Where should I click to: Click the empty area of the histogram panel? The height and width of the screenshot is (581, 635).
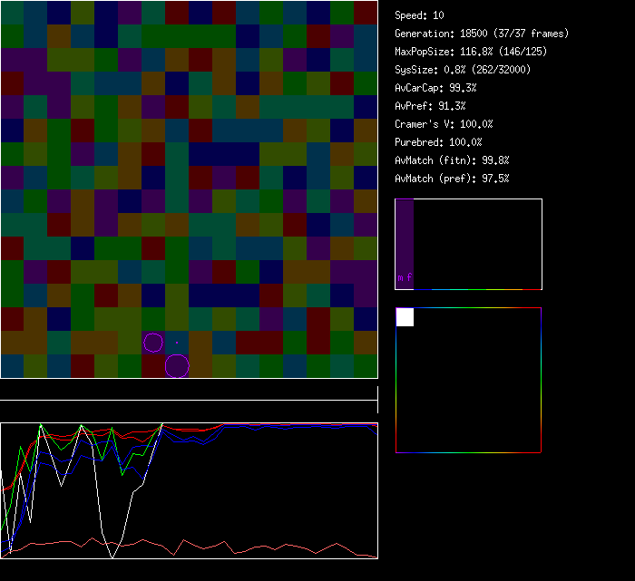(x=481, y=245)
